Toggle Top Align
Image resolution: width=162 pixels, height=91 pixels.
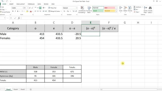pyautogui.click(x=35, y=8)
